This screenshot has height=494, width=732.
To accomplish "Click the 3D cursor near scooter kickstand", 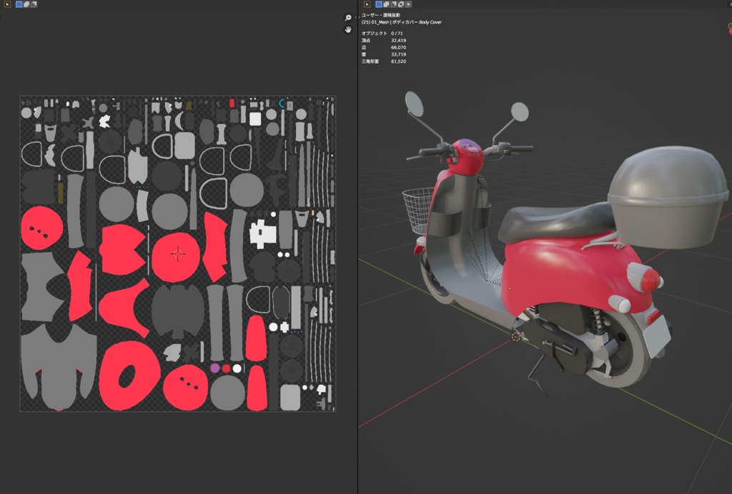I will (x=516, y=336).
